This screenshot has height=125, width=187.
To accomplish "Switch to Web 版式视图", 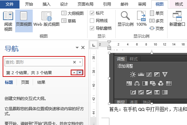I will pyautogui.click(x=46, y=19).
